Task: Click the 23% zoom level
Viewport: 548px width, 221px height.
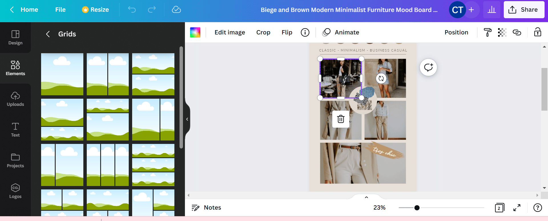Action: pyautogui.click(x=379, y=208)
